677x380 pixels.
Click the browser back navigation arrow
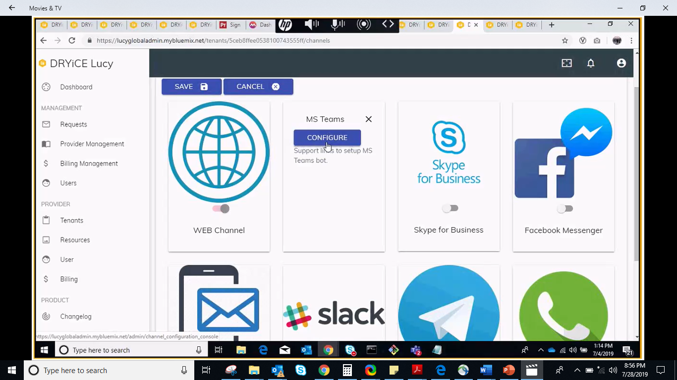click(44, 41)
